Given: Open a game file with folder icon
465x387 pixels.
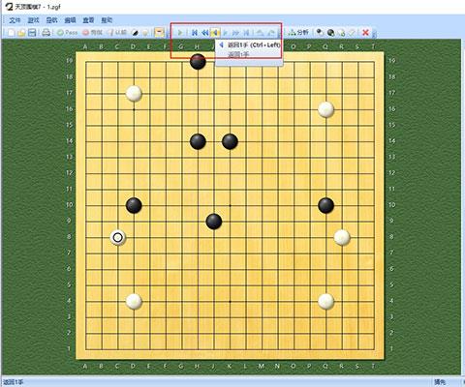Looking at the screenshot, I should point(21,33).
